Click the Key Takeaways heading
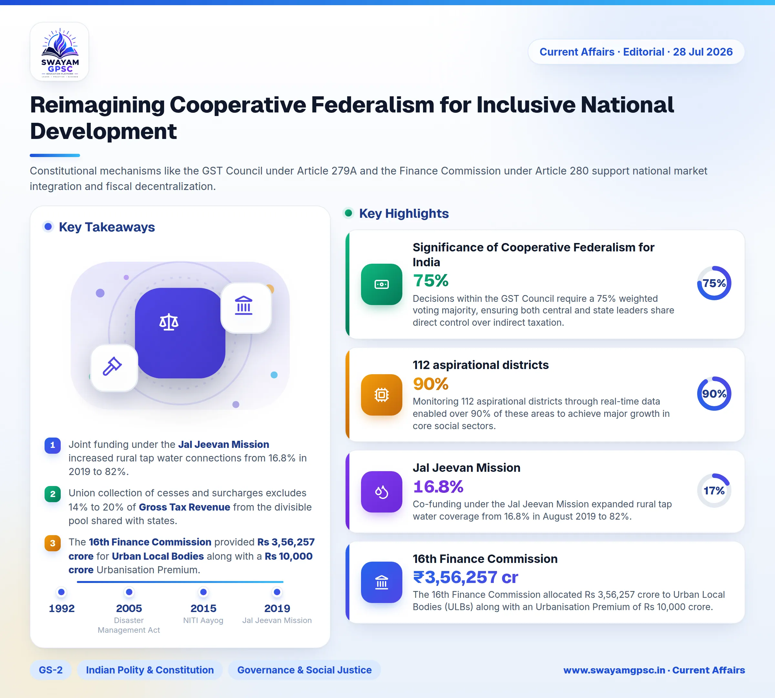The height and width of the screenshot is (698, 775). pyautogui.click(x=107, y=227)
